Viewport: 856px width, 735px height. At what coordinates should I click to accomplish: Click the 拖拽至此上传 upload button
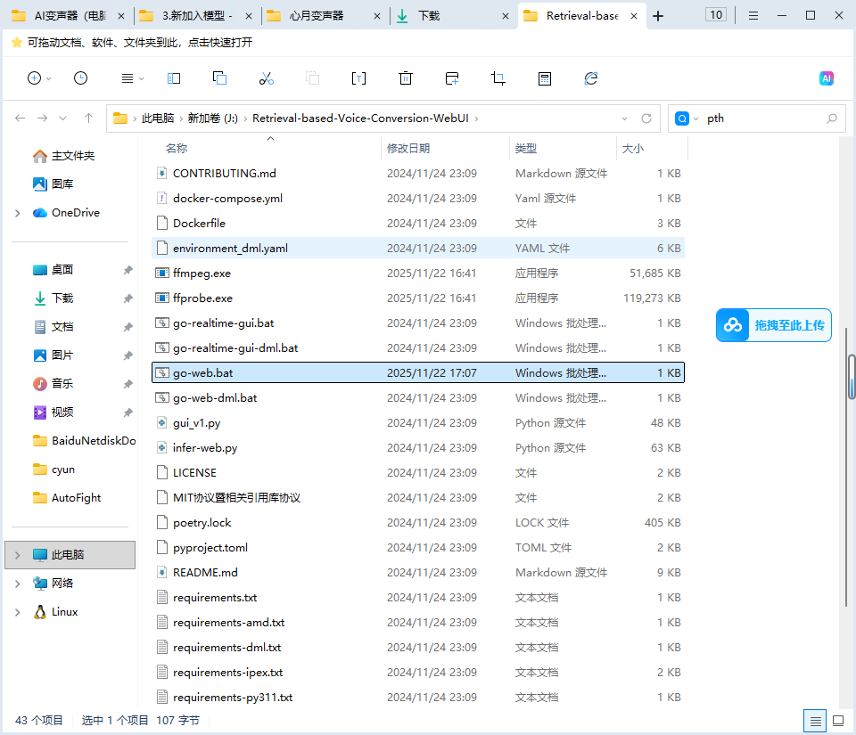pyautogui.click(x=774, y=325)
